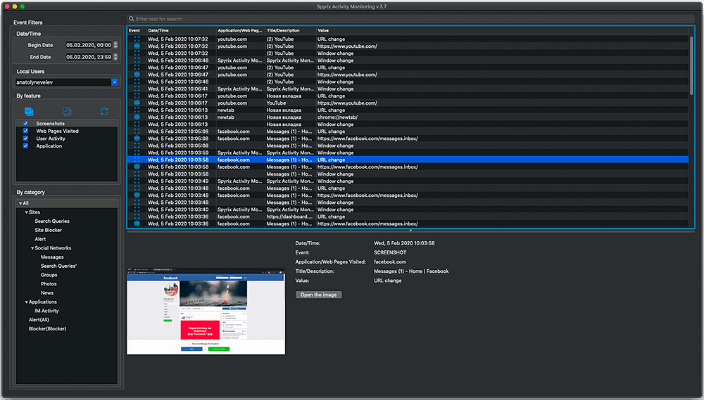704x400 pixels.
Task: Click globe icon of 10:07:32 youtube.com URL row
Action: (137, 46)
